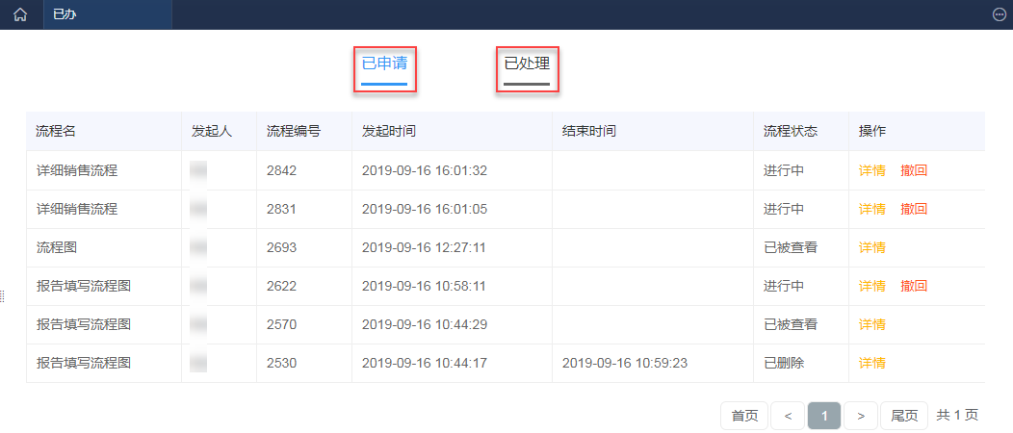Click 撤回 for process 2622
Image resolution: width=1013 pixels, height=433 pixels.
[914, 286]
